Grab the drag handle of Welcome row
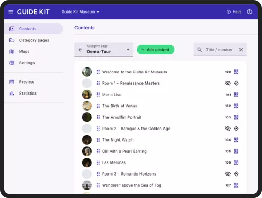The width and height of the screenshot is (262, 198). tap(98, 72)
